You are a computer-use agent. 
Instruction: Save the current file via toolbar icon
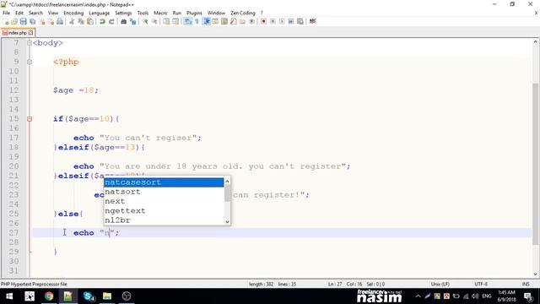tap(23, 21)
